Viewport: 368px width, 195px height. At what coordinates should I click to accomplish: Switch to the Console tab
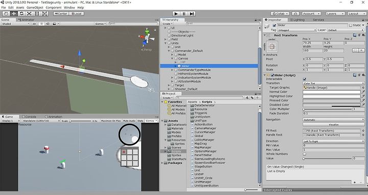(29, 117)
